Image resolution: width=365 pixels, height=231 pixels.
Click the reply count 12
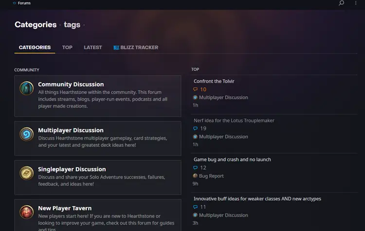pos(203,168)
